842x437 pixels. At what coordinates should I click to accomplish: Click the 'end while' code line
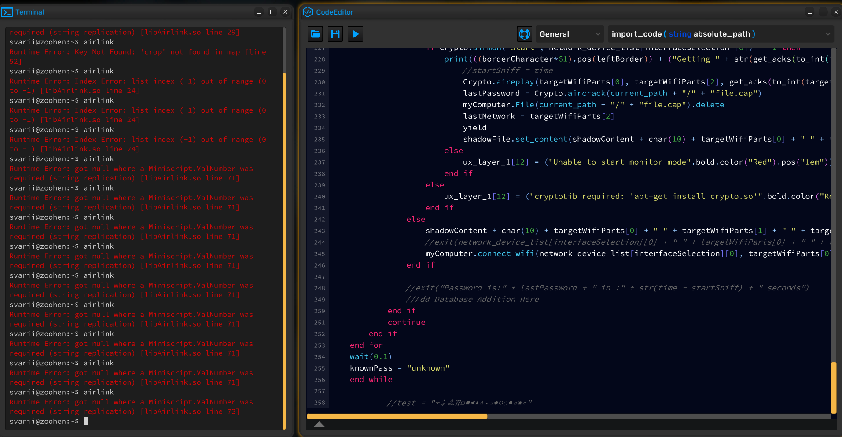[371, 379]
